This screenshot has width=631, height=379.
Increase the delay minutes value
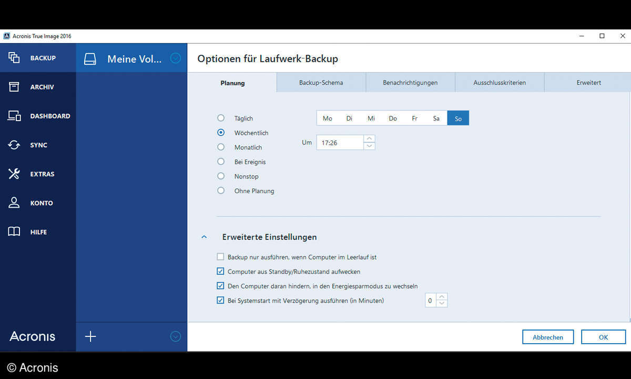click(442, 297)
